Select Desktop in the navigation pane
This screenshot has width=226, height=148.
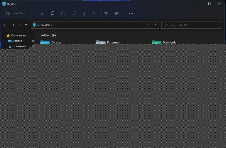click(x=17, y=41)
